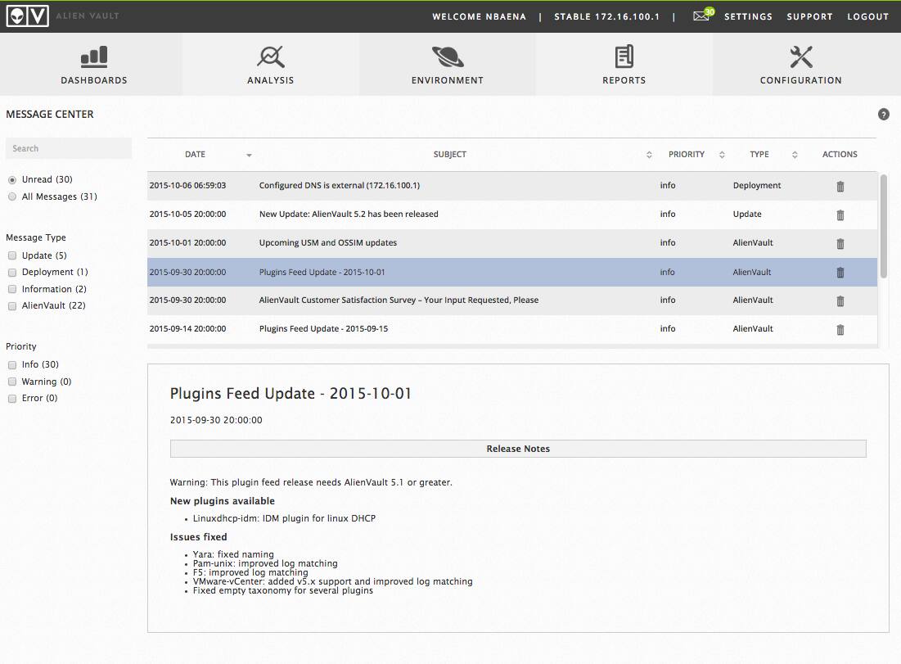Click the Date column header
The width and height of the screenshot is (901, 664).
pos(196,155)
